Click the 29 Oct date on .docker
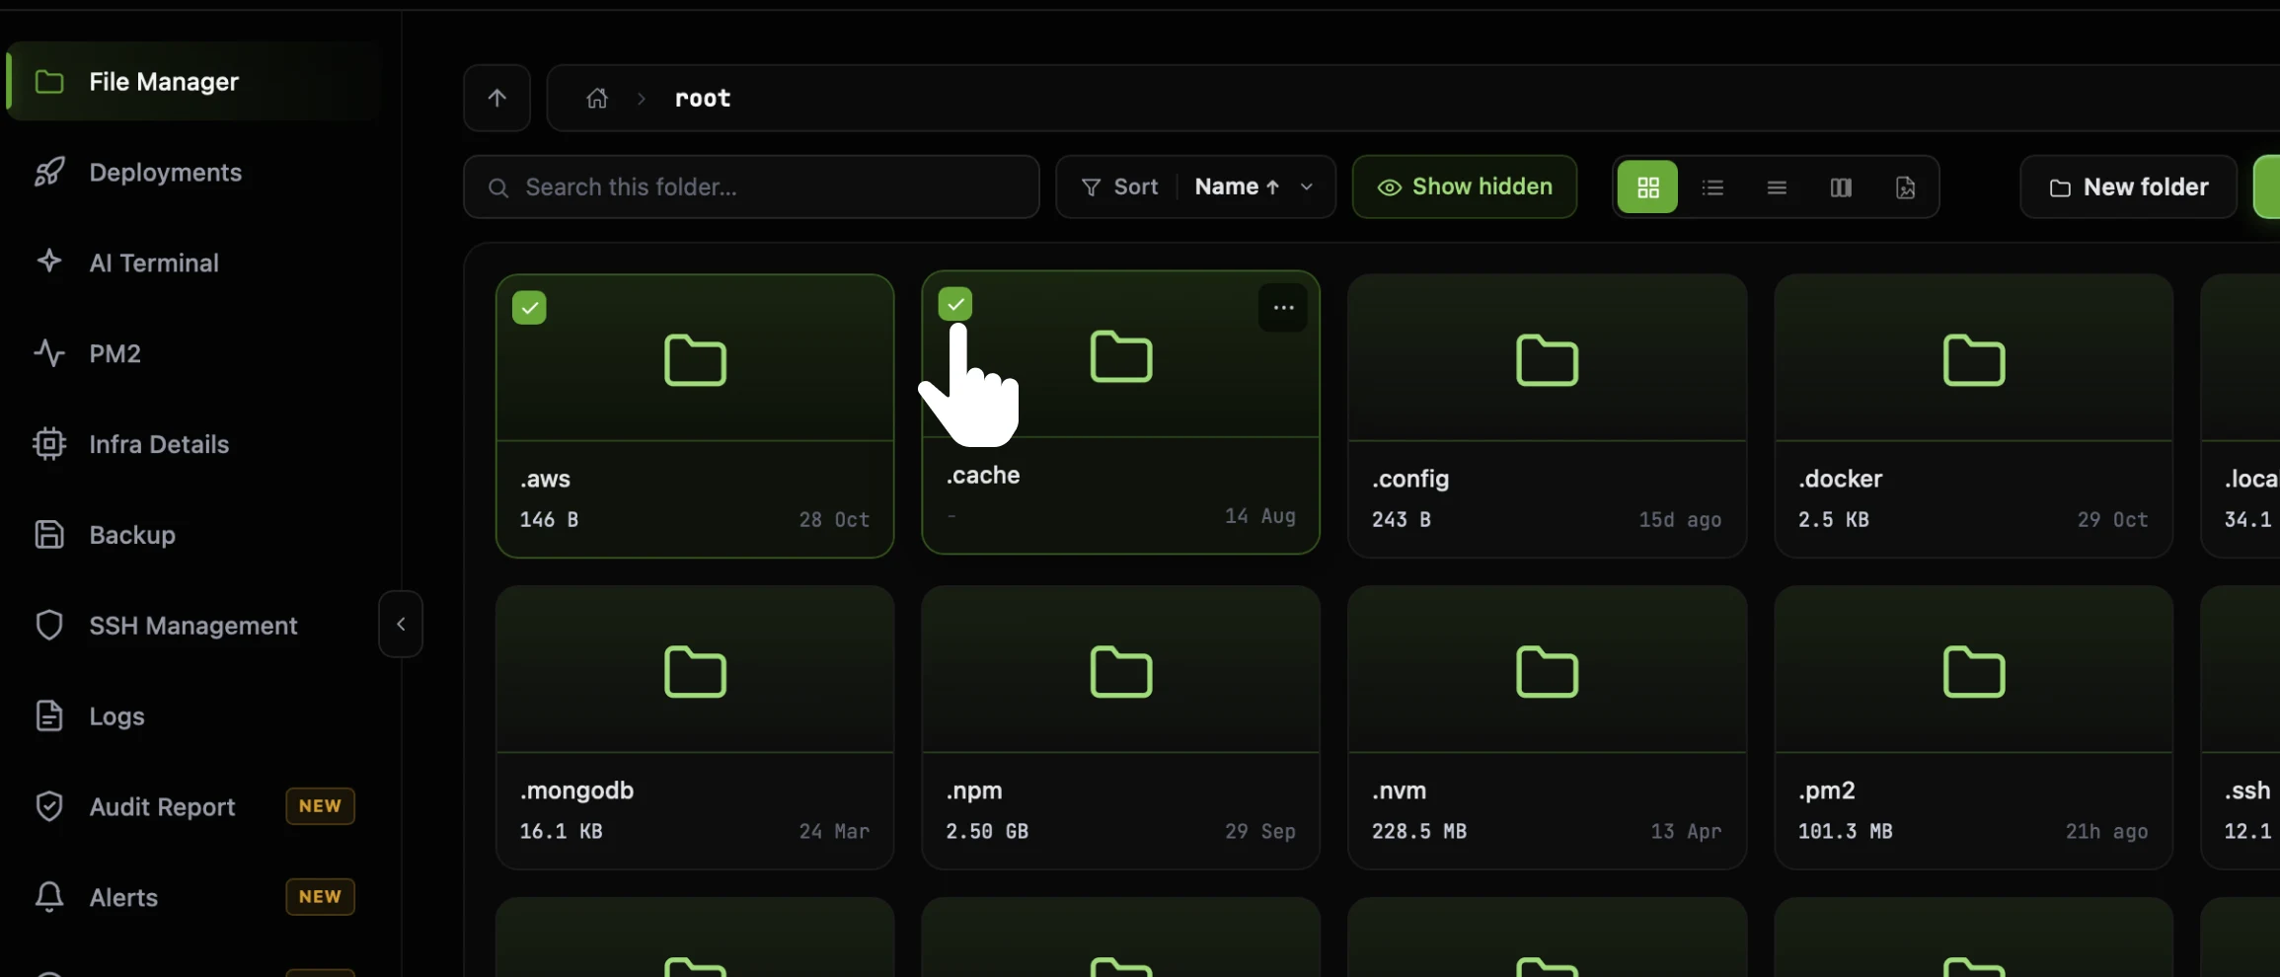 pyautogui.click(x=2112, y=519)
